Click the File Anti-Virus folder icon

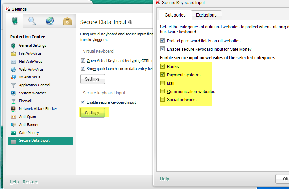(x=13, y=53)
